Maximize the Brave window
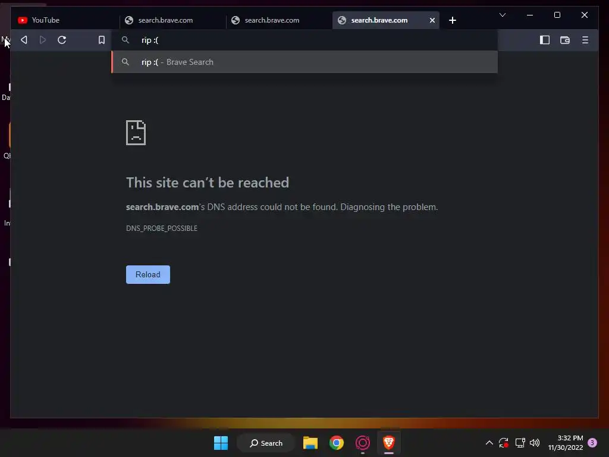609x457 pixels. click(557, 15)
